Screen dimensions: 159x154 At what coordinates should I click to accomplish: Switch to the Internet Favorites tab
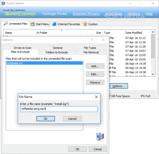pos(66,24)
